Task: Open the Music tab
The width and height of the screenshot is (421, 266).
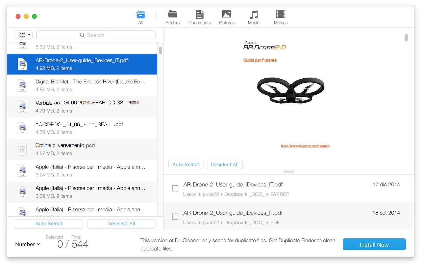Action: point(254,17)
